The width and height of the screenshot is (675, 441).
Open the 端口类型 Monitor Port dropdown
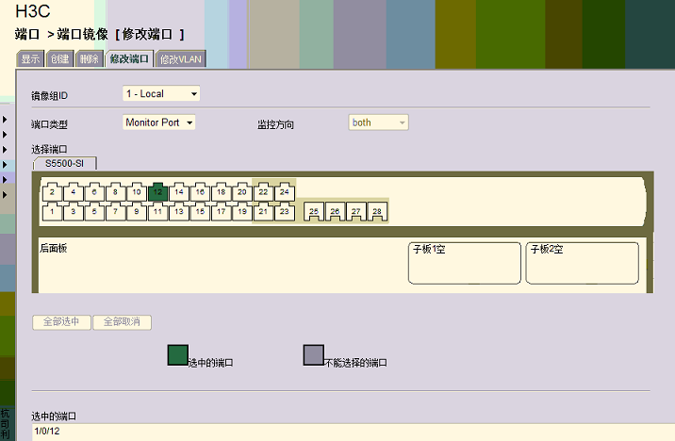[x=158, y=122]
